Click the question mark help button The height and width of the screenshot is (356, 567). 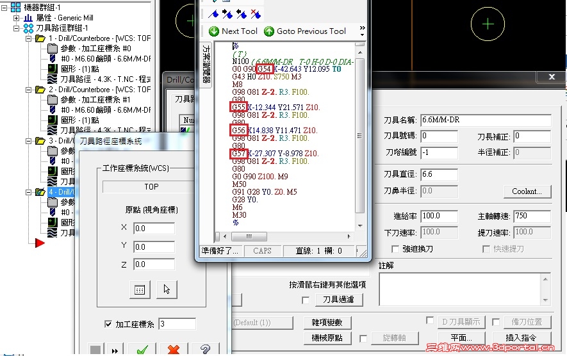click(x=206, y=350)
